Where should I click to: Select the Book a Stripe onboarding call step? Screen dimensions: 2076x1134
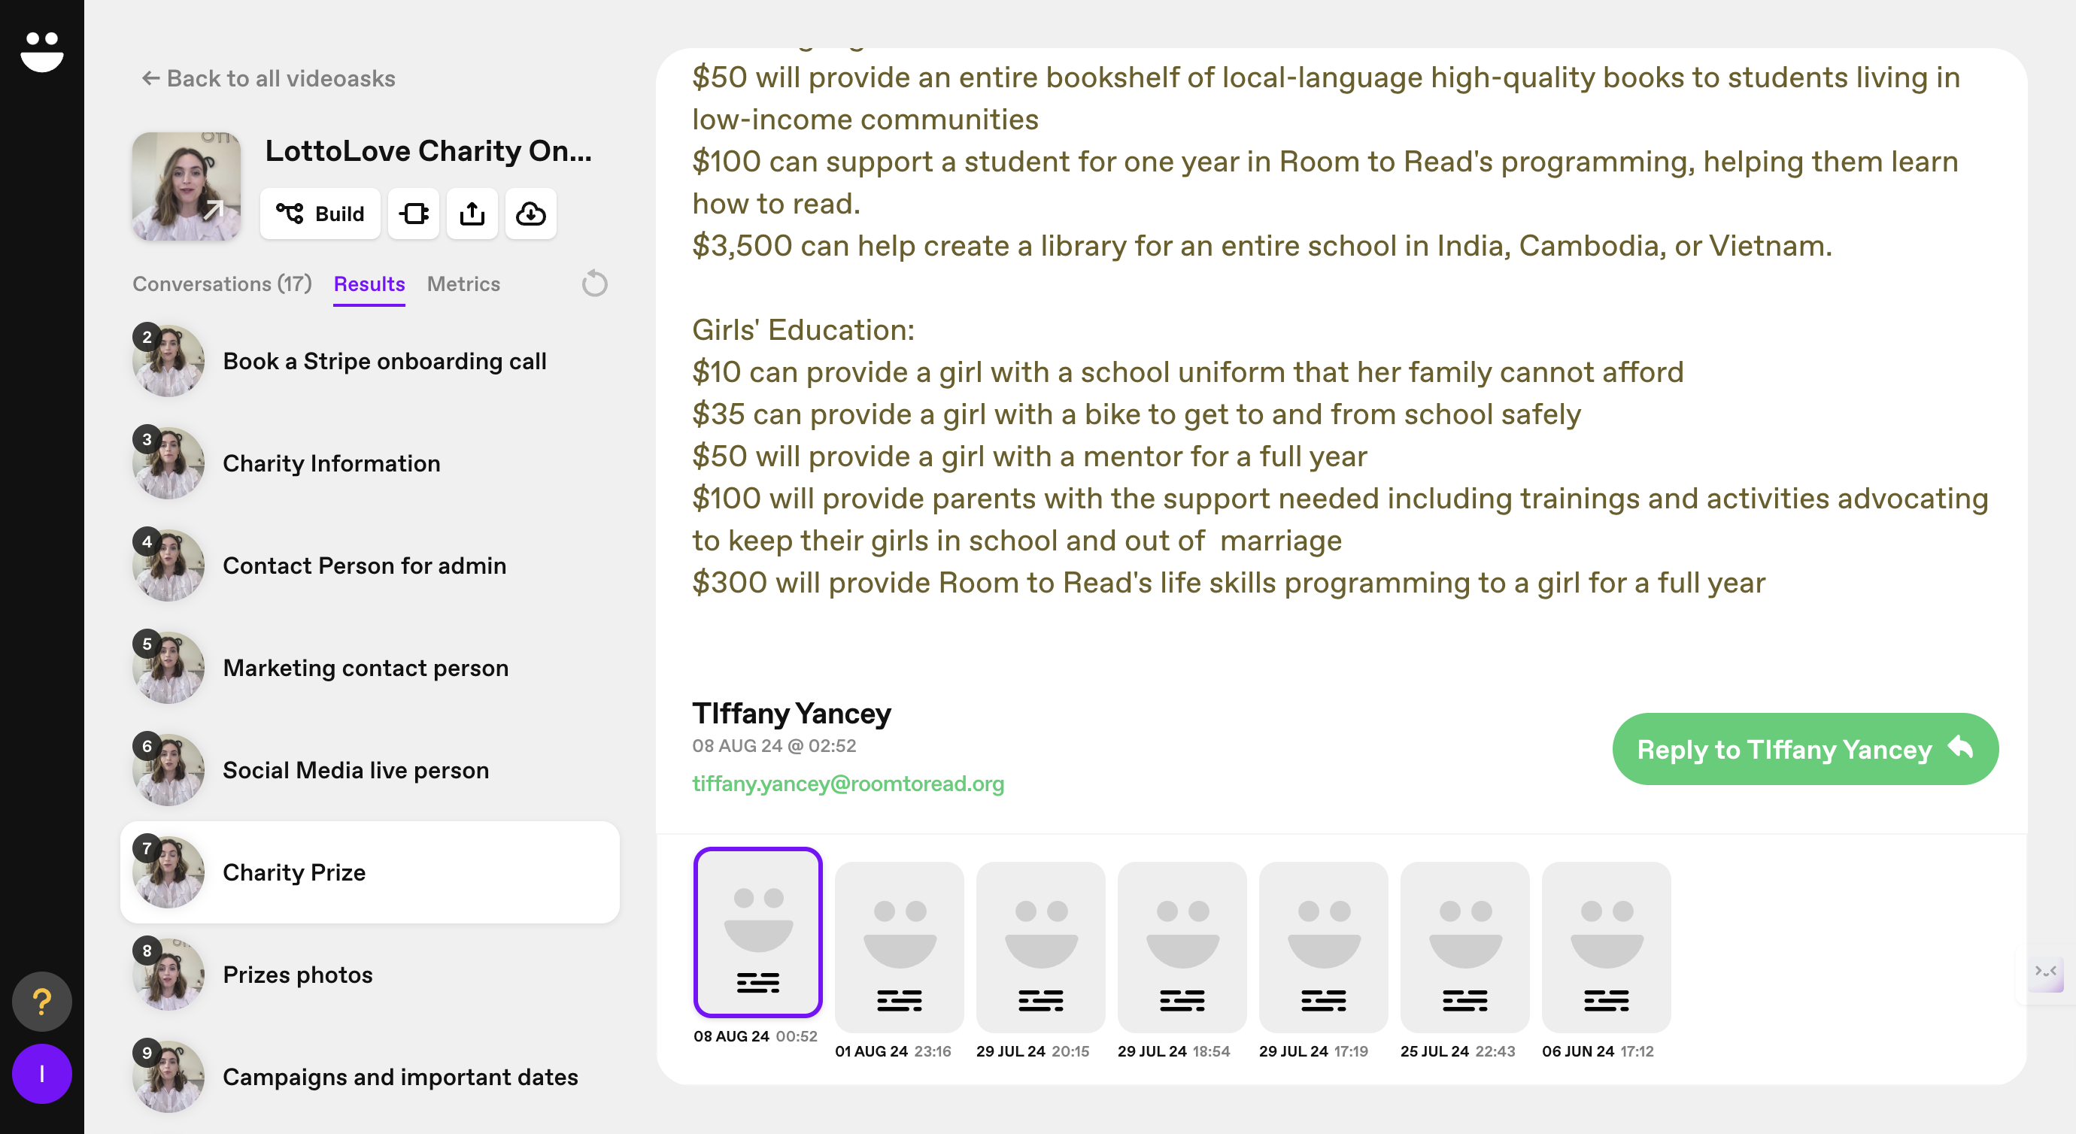[384, 361]
